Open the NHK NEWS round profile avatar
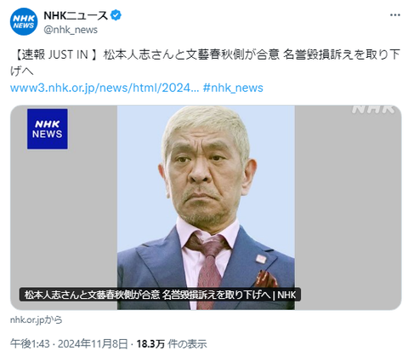The height and width of the screenshot is (356, 408). pos(24,22)
